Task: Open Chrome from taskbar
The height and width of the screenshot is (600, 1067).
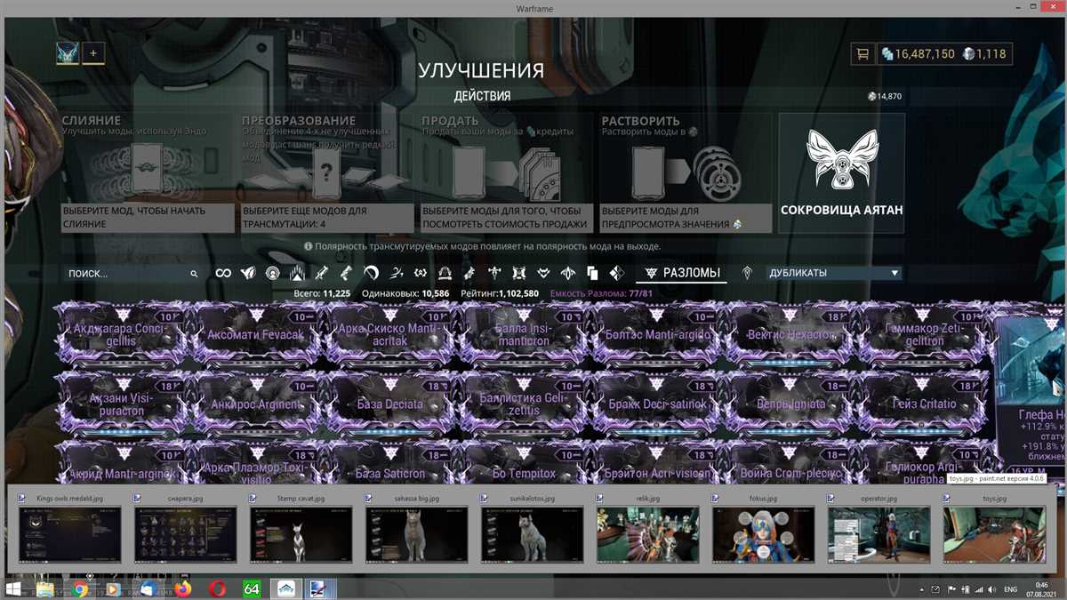Action: tap(80, 588)
